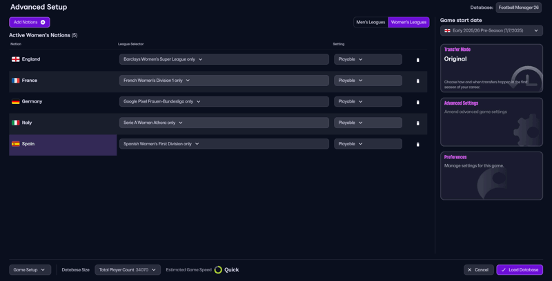The image size is (552, 281).
Task: Click the Spain flag icon
Action: [15, 144]
